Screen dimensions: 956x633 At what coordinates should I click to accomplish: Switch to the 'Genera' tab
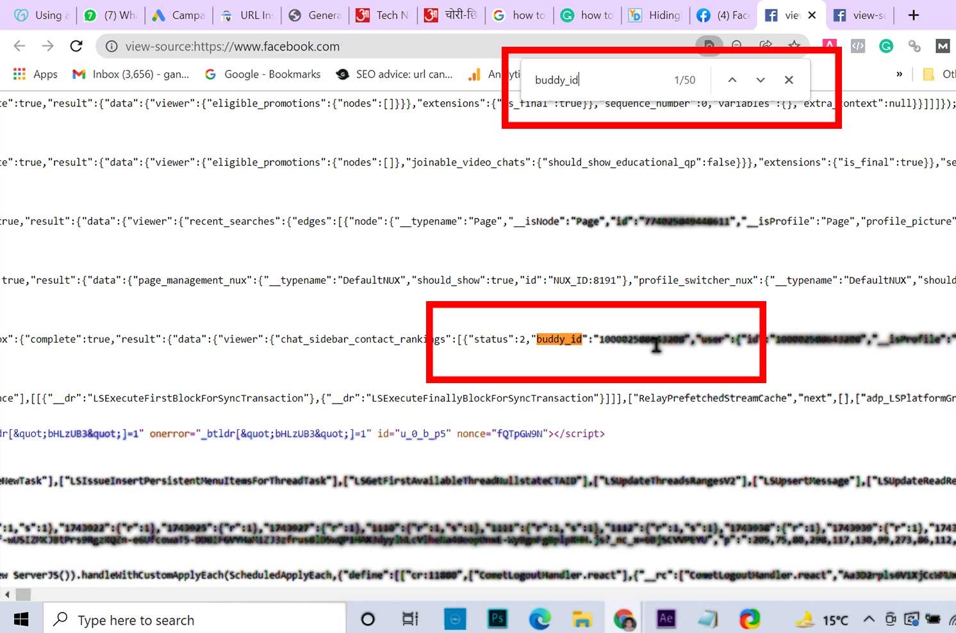pyautogui.click(x=316, y=15)
